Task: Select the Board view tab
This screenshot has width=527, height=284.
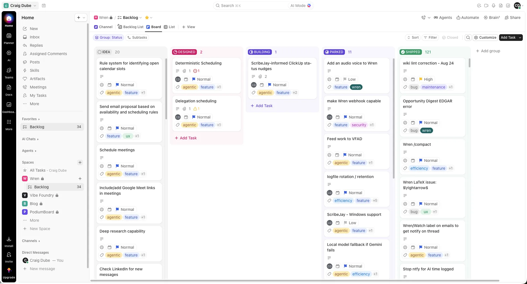Action: pos(154,27)
